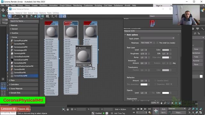205x115 pixels.
Task: Click Assign Material to Selection icon
Action: [x=22, y=16]
